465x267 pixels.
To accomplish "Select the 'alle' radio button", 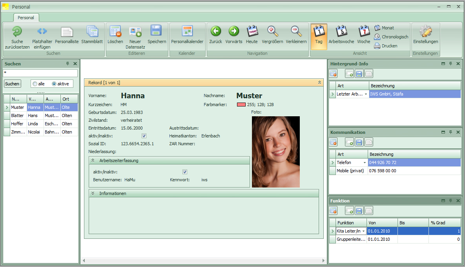I will point(35,84).
